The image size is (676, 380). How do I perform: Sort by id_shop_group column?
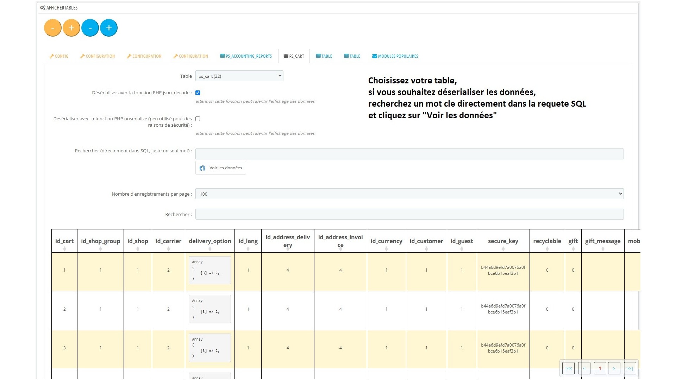click(x=100, y=241)
